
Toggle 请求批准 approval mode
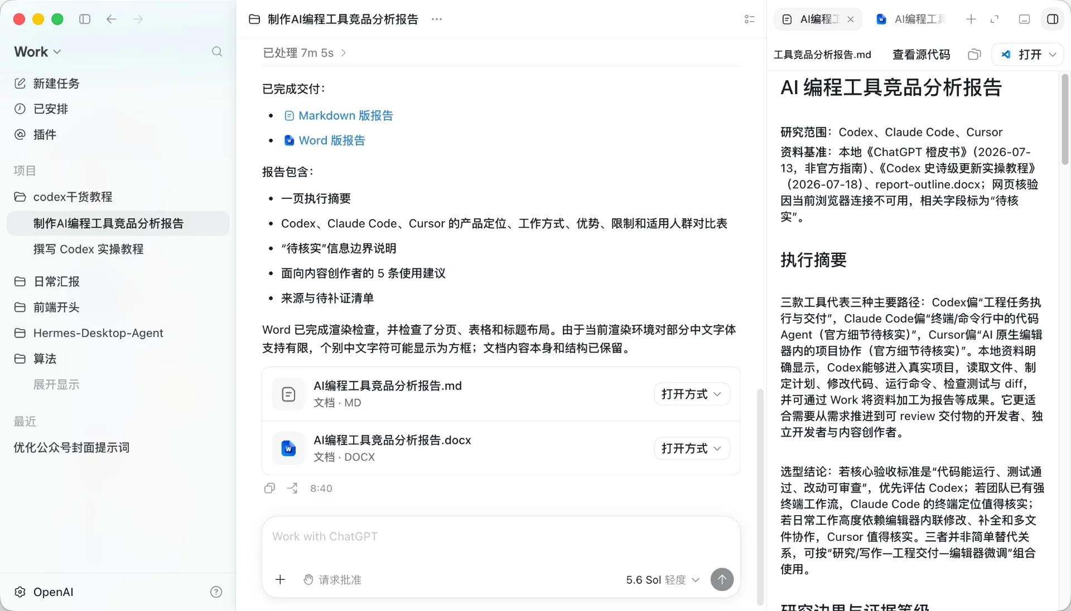332,580
